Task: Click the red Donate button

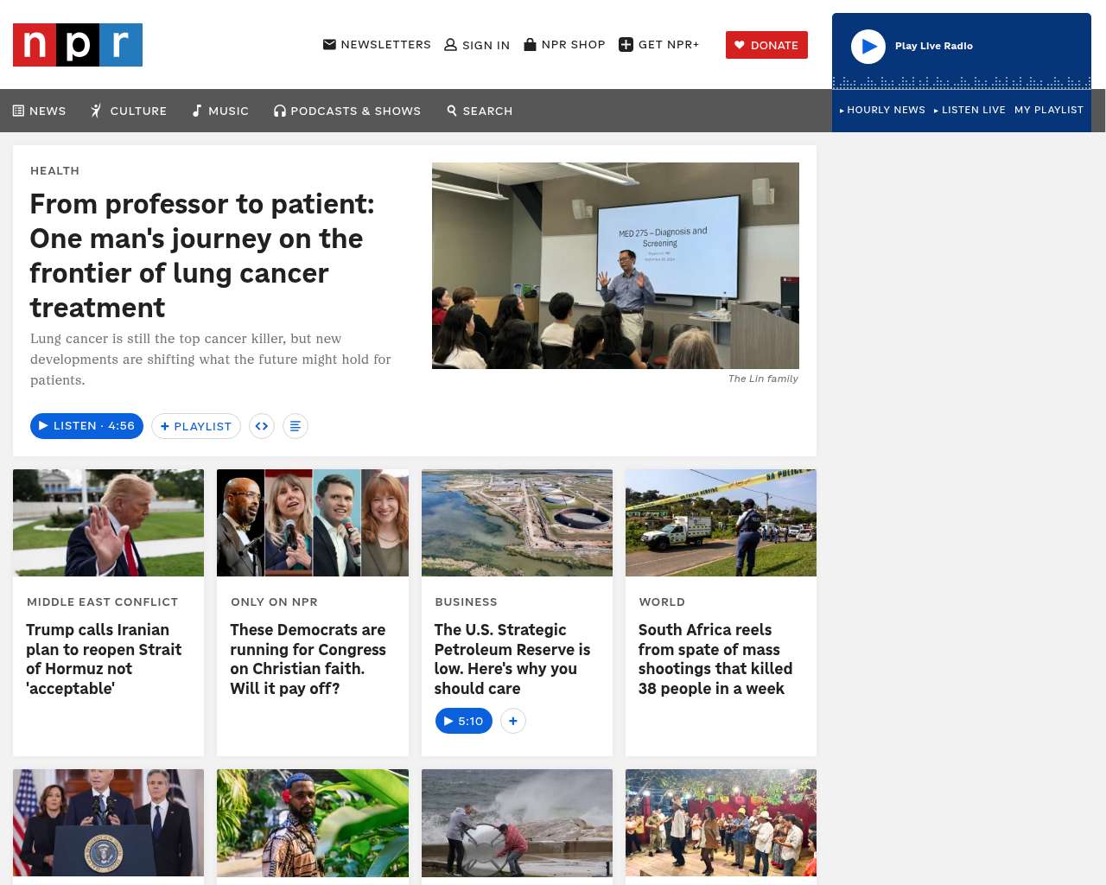Action: click(x=766, y=45)
